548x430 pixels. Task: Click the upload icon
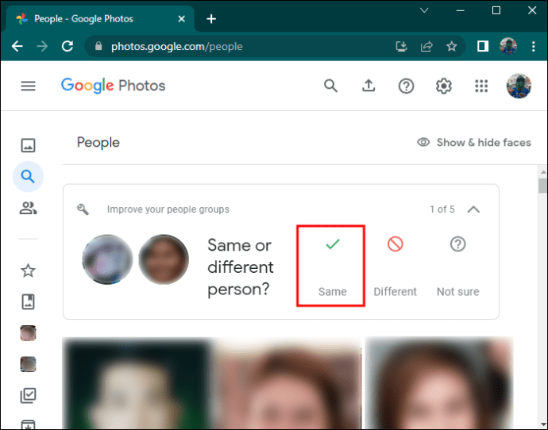tap(369, 86)
